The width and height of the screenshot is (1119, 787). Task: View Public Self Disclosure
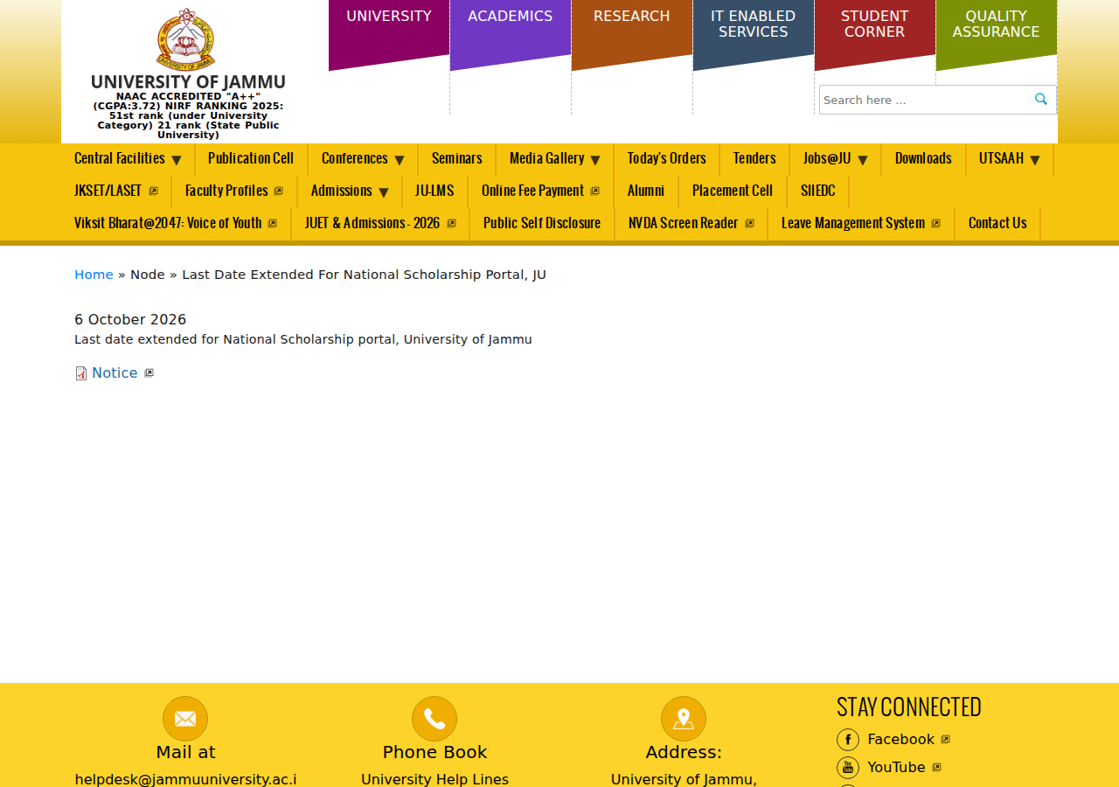(x=542, y=223)
